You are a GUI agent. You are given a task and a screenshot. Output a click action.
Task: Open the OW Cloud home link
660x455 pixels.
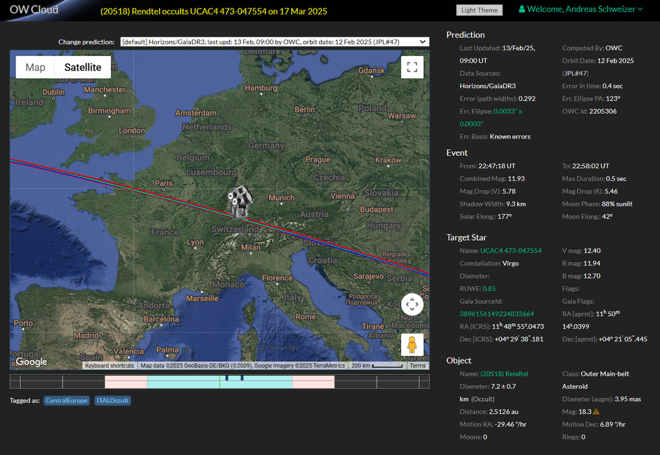click(34, 9)
